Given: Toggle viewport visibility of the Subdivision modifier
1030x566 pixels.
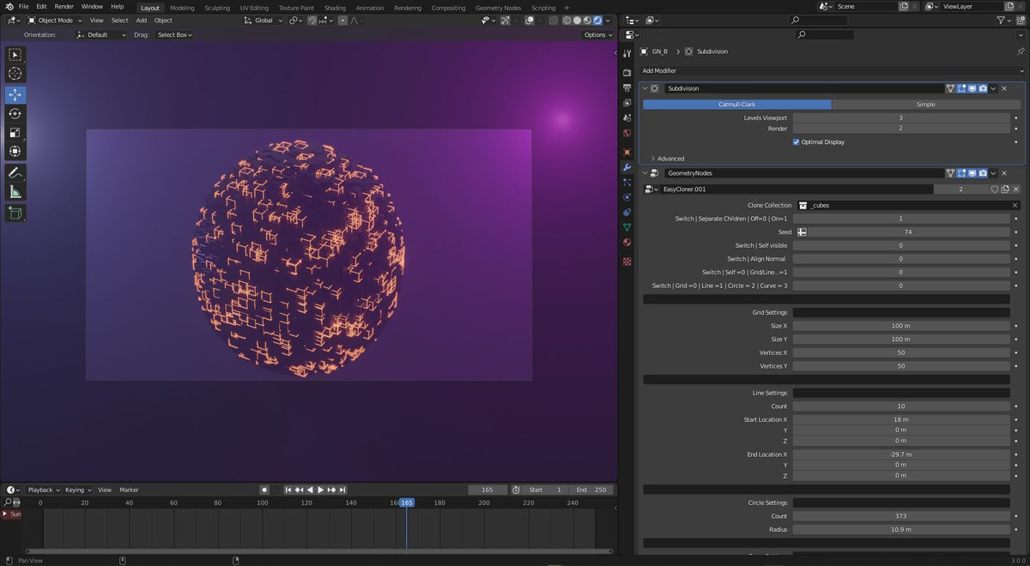Looking at the screenshot, I should (971, 87).
